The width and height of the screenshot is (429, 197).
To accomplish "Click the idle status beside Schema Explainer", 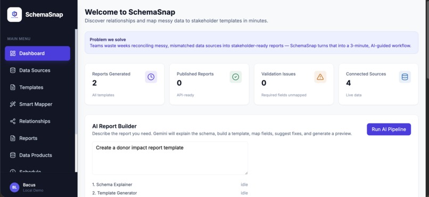I will point(244,185).
